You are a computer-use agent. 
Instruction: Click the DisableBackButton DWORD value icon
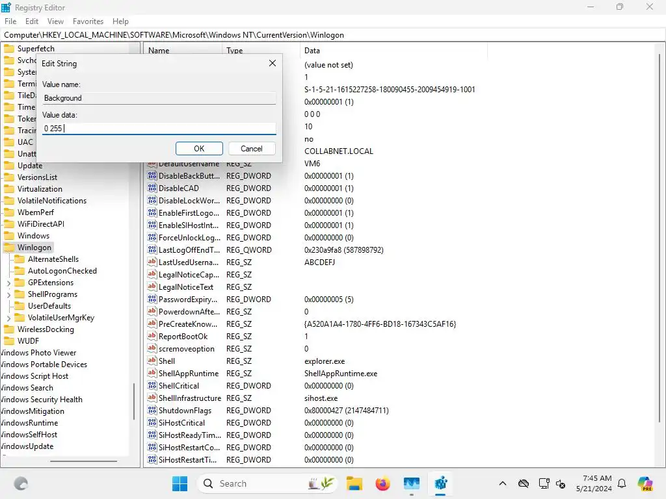pyautogui.click(x=152, y=175)
